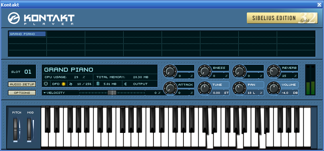The width and height of the screenshot is (324, 151).
Task: Play the lowest white key on the keyboard
Action: click(x=44, y=140)
